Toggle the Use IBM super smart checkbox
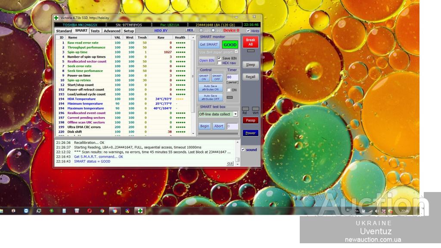Screen dimensions: 441x248 236,52
